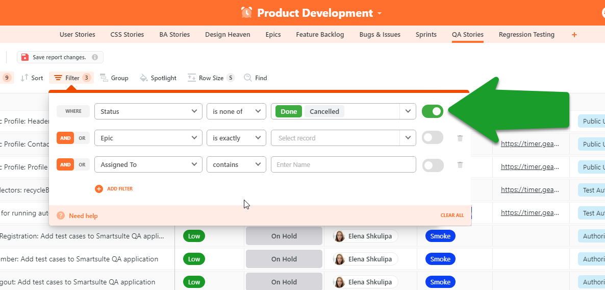
Task: Expand the Done/Cancelled values dropdown
Action: click(x=408, y=111)
